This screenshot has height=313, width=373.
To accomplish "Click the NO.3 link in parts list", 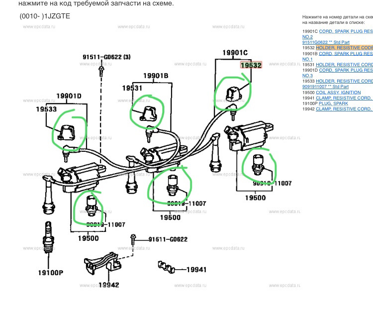I will click(x=307, y=76).
